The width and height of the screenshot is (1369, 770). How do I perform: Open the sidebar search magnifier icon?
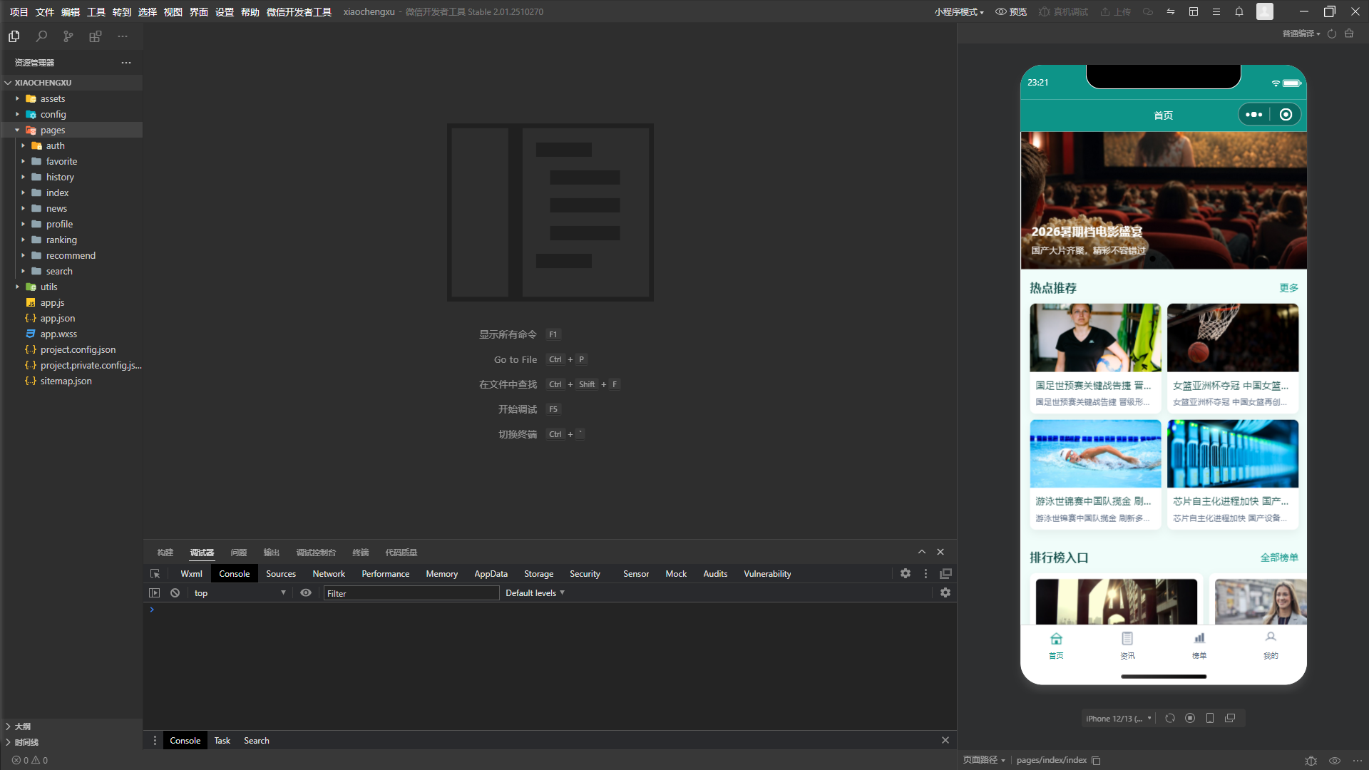point(41,36)
